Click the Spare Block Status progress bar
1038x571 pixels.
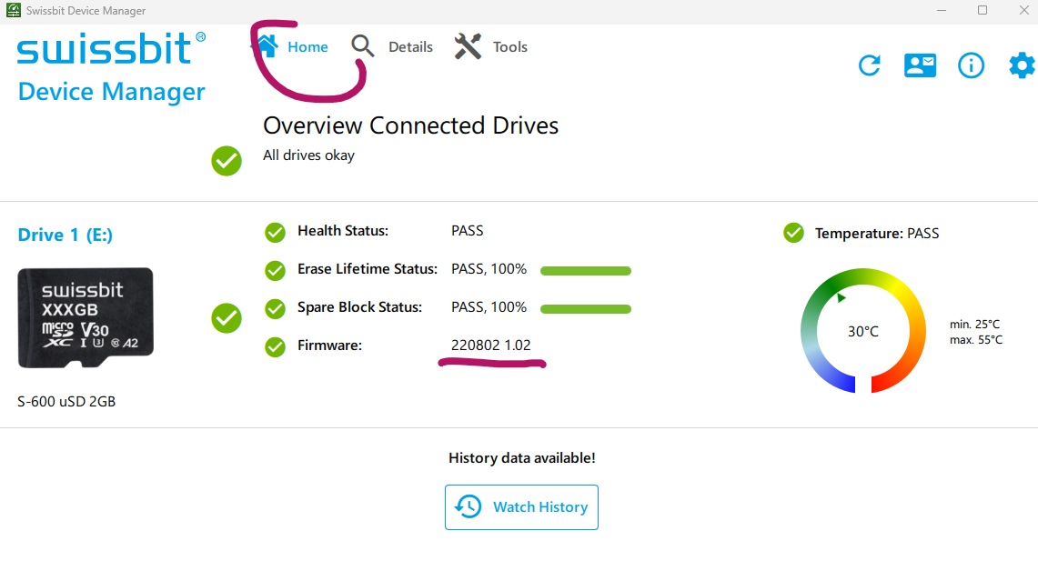585,309
